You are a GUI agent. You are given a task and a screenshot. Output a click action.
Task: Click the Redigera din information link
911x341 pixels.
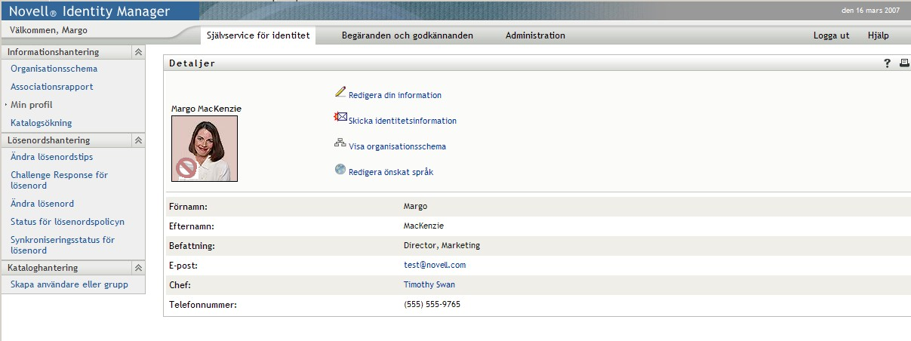point(395,96)
